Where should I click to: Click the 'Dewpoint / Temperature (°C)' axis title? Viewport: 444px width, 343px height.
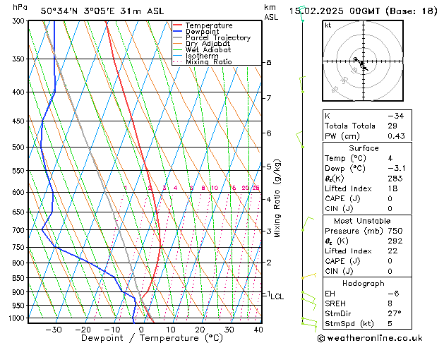pos(152,338)
